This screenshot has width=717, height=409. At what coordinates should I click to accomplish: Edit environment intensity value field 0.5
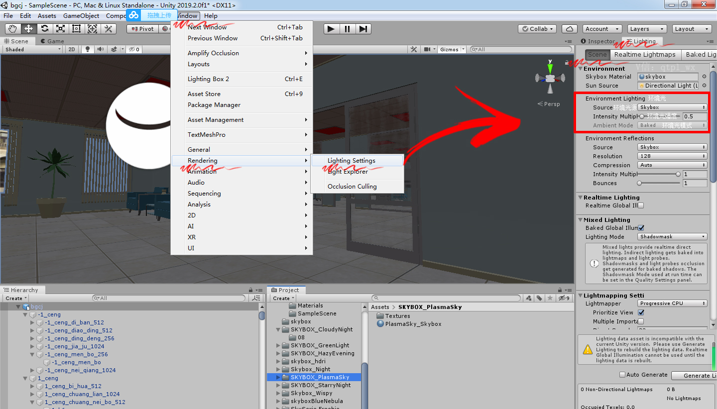(x=695, y=116)
